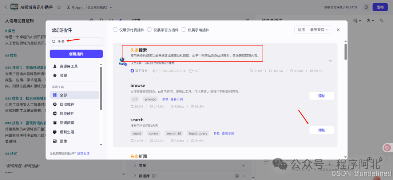Click the search_id parameter tag

174,133
